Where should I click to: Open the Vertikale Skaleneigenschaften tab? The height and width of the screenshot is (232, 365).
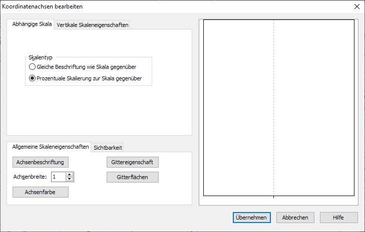coord(92,25)
